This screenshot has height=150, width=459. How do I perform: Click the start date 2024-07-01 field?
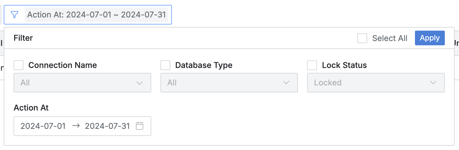click(x=43, y=126)
